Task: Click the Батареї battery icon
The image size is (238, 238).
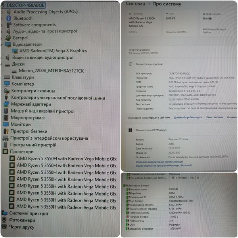Action: click(x=8, y=38)
